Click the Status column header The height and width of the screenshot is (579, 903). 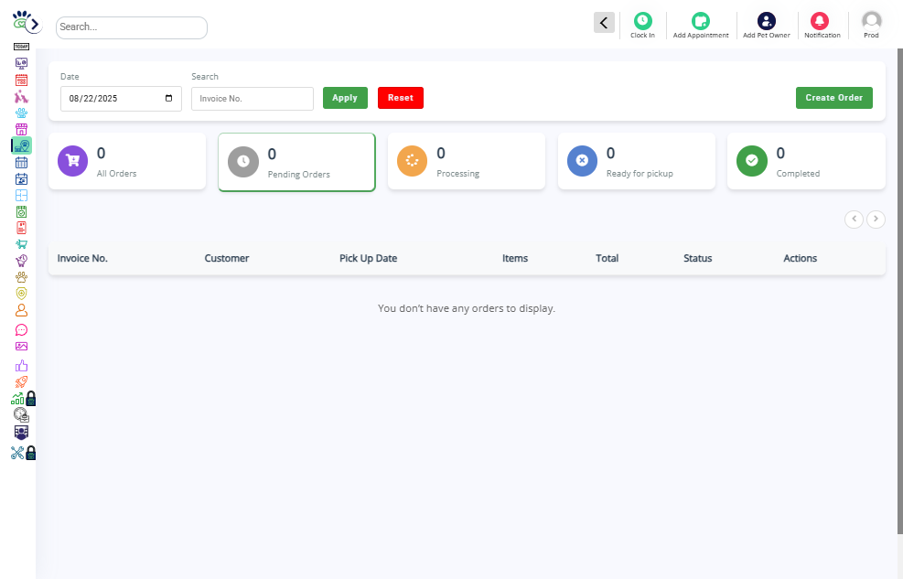tap(697, 259)
